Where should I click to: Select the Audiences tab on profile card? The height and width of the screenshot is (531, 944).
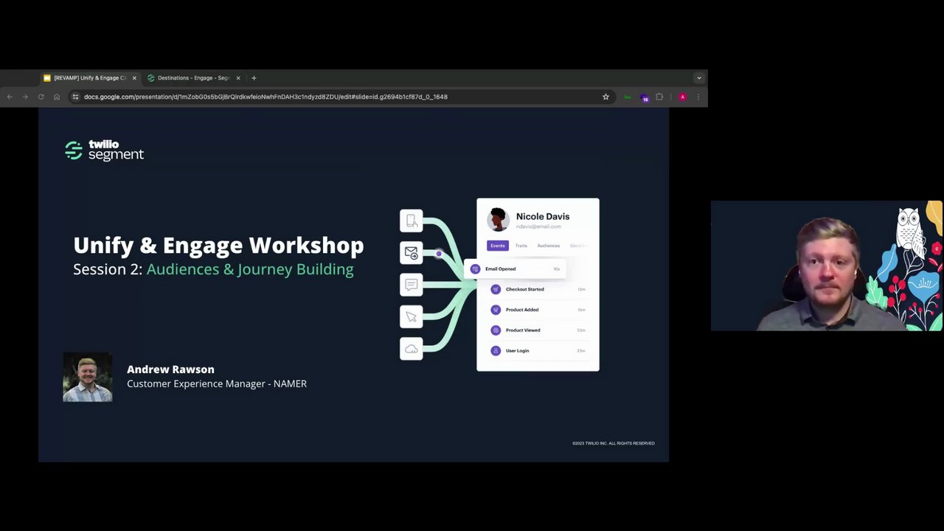(x=549, y=246)
